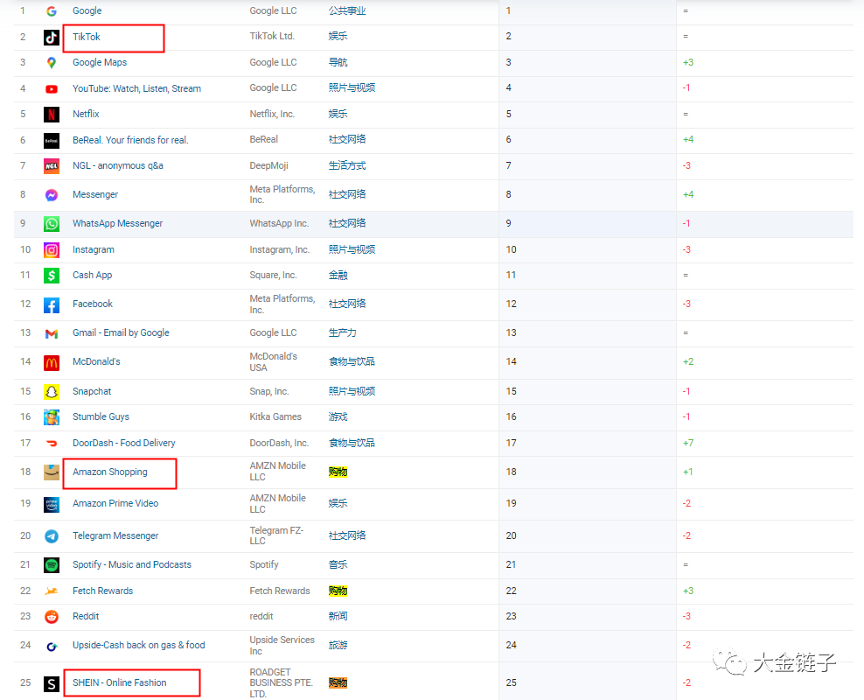
Task: Open the Snapchat app link
Action: click(92, 391)
